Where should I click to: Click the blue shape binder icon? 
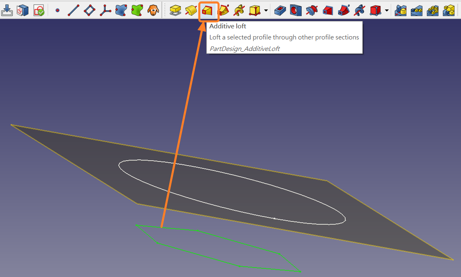[x=121, y=10]
